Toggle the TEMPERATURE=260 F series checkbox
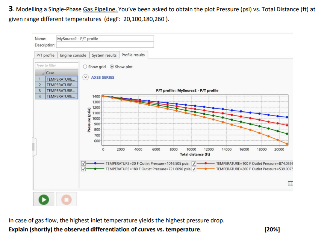This screenshot has width=330, height=240. pyautogui.click(x=194, y=169)
